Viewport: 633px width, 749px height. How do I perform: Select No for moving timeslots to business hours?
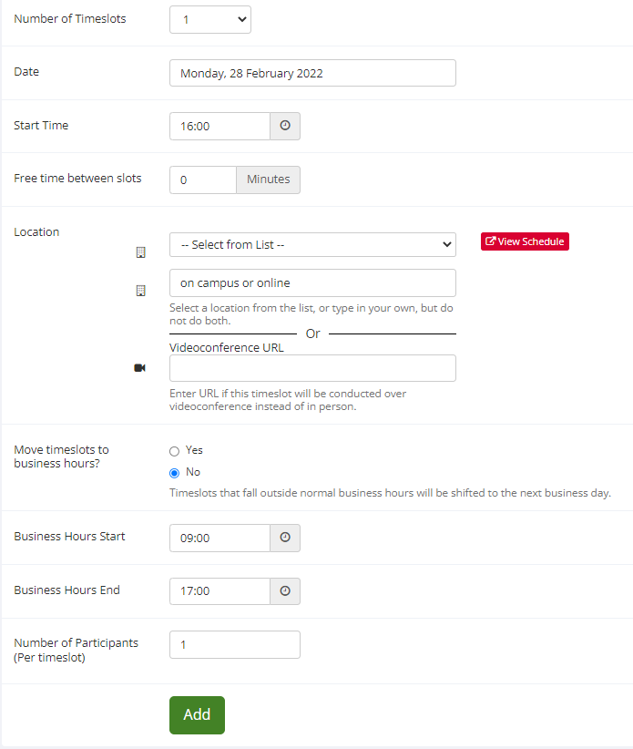click(x=174, y=473)
